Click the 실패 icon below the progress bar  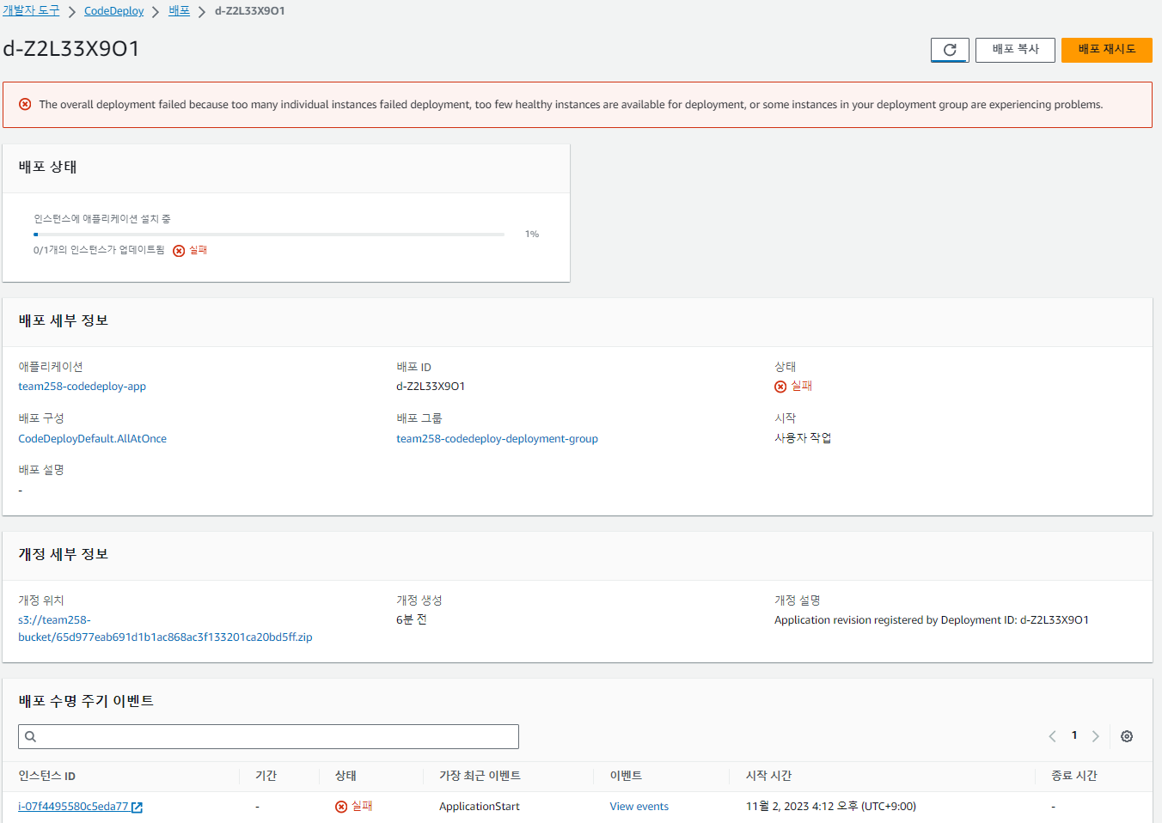click(179, 251)
